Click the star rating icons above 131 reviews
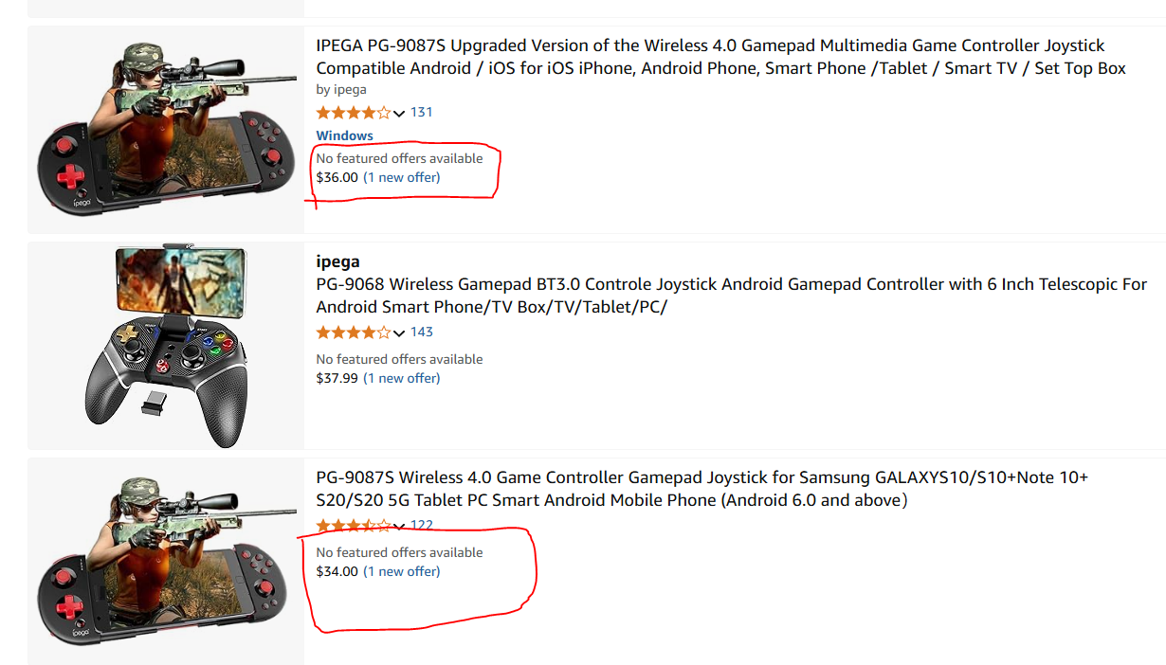1166x665 pixels. (353, 113)
